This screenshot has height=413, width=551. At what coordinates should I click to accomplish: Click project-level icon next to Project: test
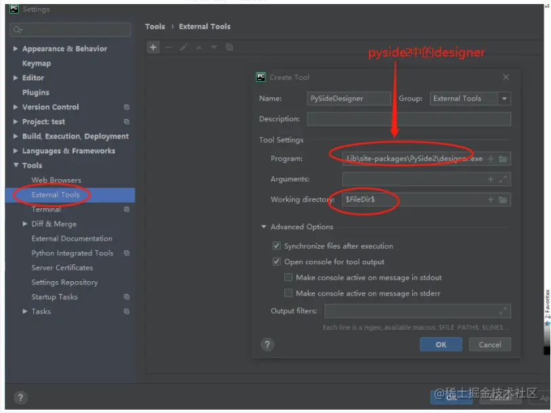(x=127, y=122)
